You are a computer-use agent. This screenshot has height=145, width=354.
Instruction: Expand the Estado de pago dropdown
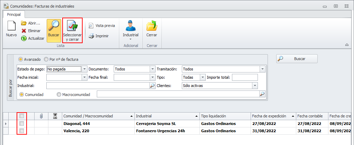(85, 69)
